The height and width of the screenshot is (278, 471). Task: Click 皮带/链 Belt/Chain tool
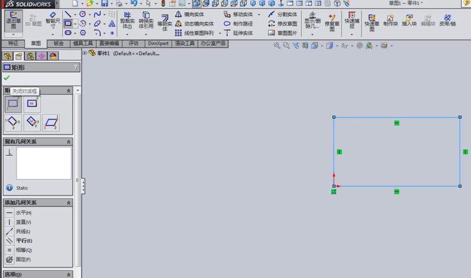tap(448, 20)
